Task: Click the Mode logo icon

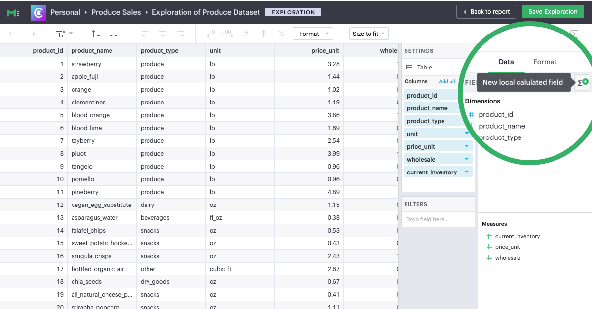Action: point(13,12)
